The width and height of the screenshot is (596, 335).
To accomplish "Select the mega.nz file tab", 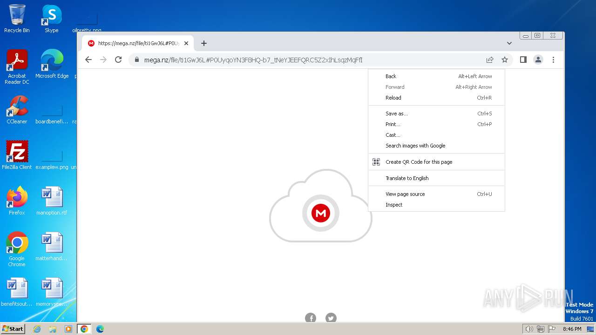I will (138, 43).
